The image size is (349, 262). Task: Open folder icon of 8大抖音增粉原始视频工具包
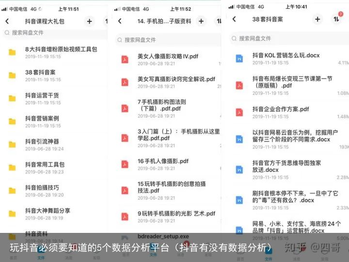(12, 52)
